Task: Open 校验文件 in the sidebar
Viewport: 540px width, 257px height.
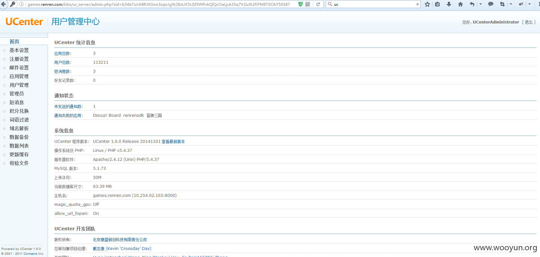Action: tap(19, 163)
